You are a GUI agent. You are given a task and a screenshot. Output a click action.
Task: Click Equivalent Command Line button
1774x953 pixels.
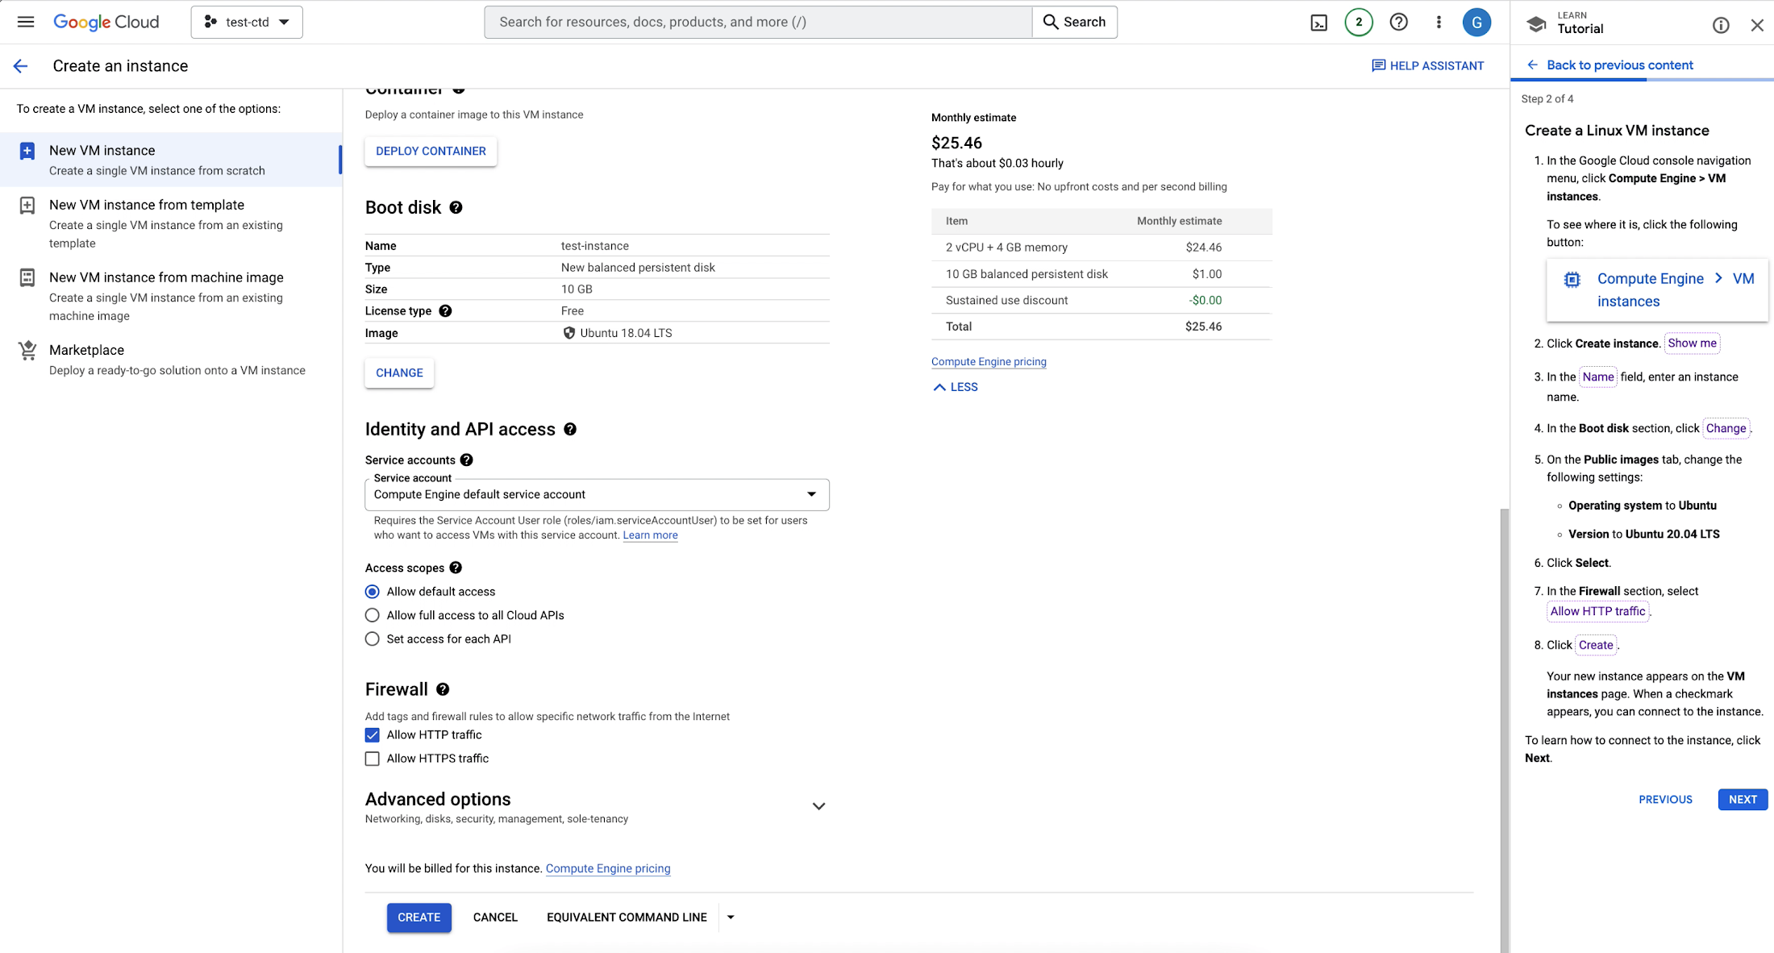[627, 918]
